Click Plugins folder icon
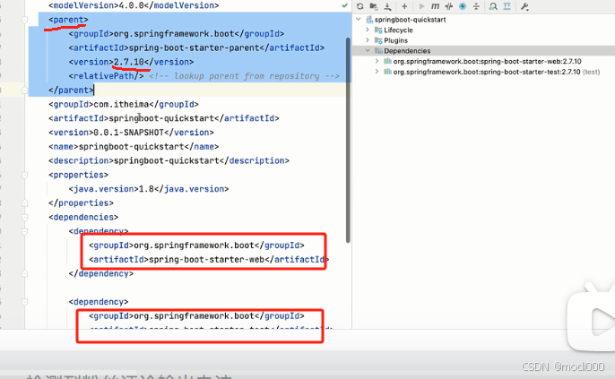 coord(378,40)
